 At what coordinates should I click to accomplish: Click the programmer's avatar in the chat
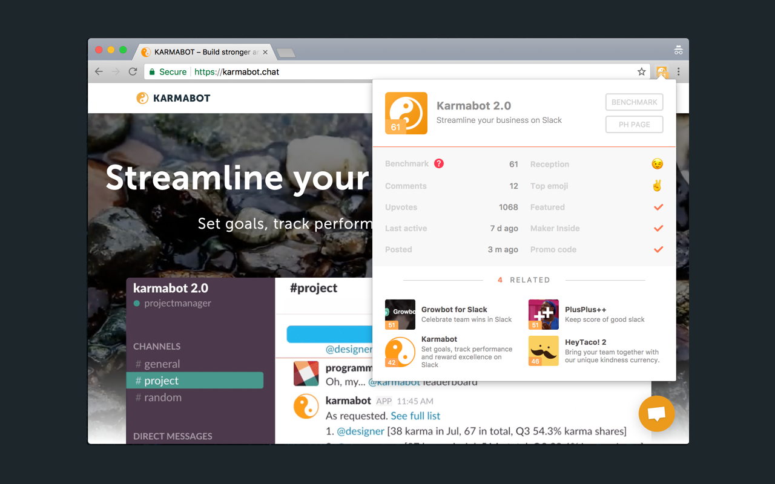pos(306,373)
